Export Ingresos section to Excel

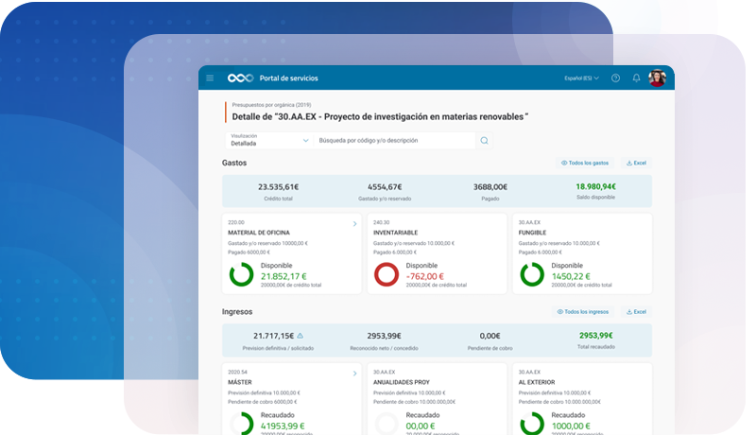pos(636,311)
